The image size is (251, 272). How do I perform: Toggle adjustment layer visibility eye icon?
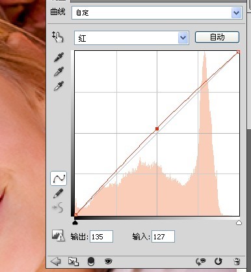[x=108, y=261]
